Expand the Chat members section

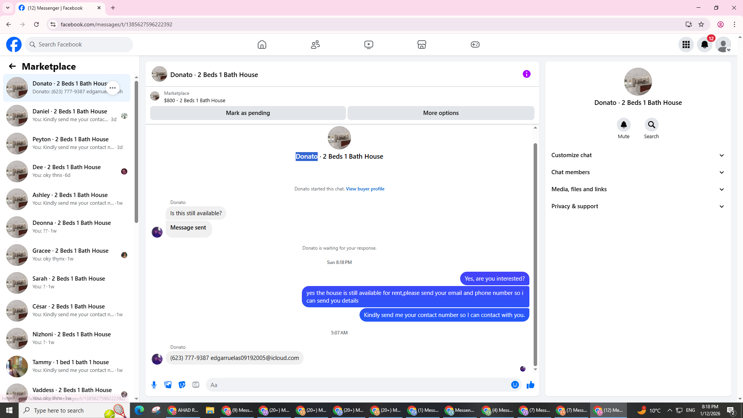tap(638, 172)
